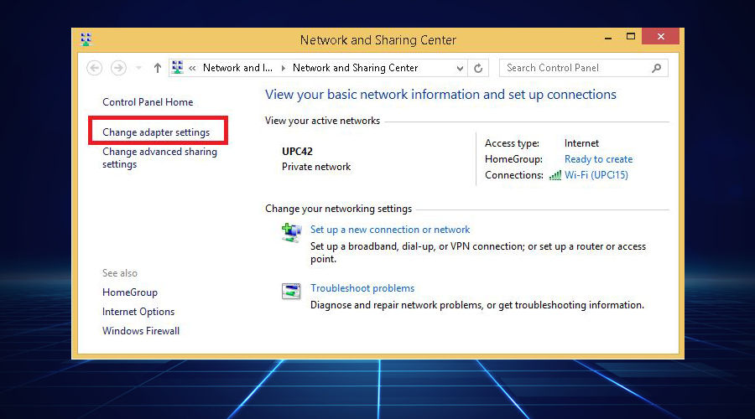Click the new connection setup icon

[291, 233]
